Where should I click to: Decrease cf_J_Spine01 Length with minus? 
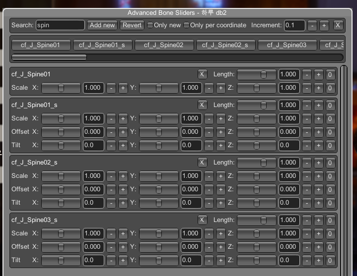coord(307,74)
